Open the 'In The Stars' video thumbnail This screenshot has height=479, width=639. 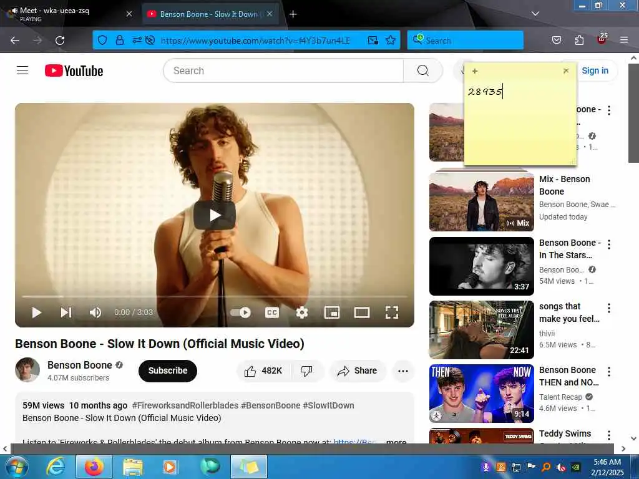(481, 266)
